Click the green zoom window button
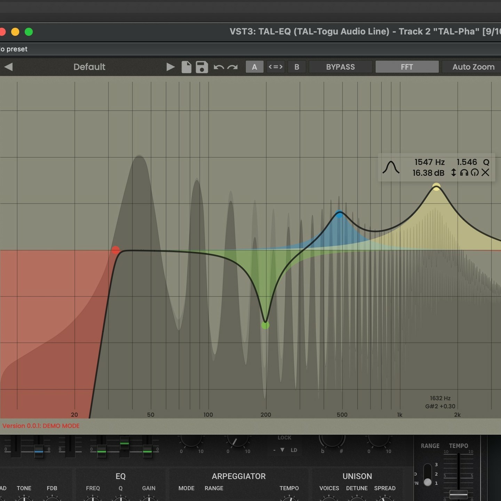Viewport: 501px width, 501px height. (x=29, y=32)
